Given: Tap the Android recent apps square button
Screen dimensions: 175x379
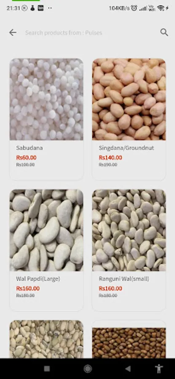Looking at the screenshot, I should (x=47, y=368).
